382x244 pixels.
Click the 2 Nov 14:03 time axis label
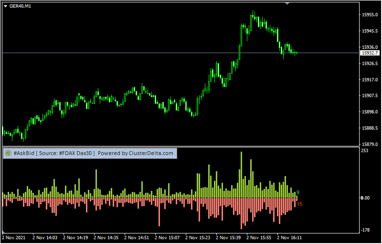[x=45, y=237]
